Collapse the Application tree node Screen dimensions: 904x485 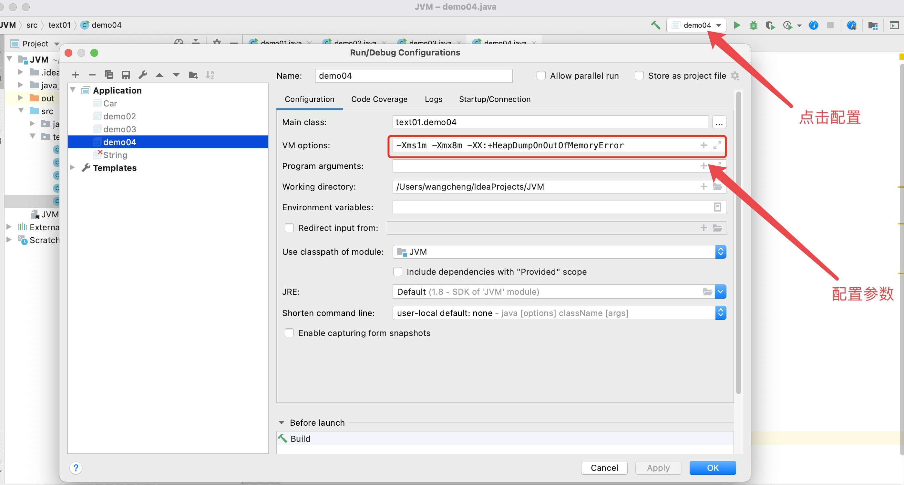[73, 90]
